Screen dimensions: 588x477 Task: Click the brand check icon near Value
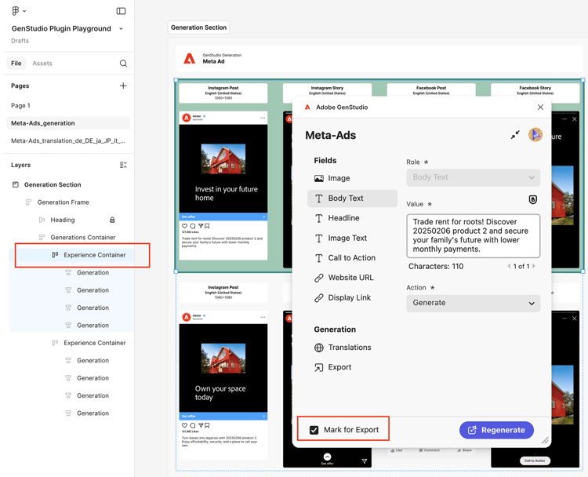532,199
